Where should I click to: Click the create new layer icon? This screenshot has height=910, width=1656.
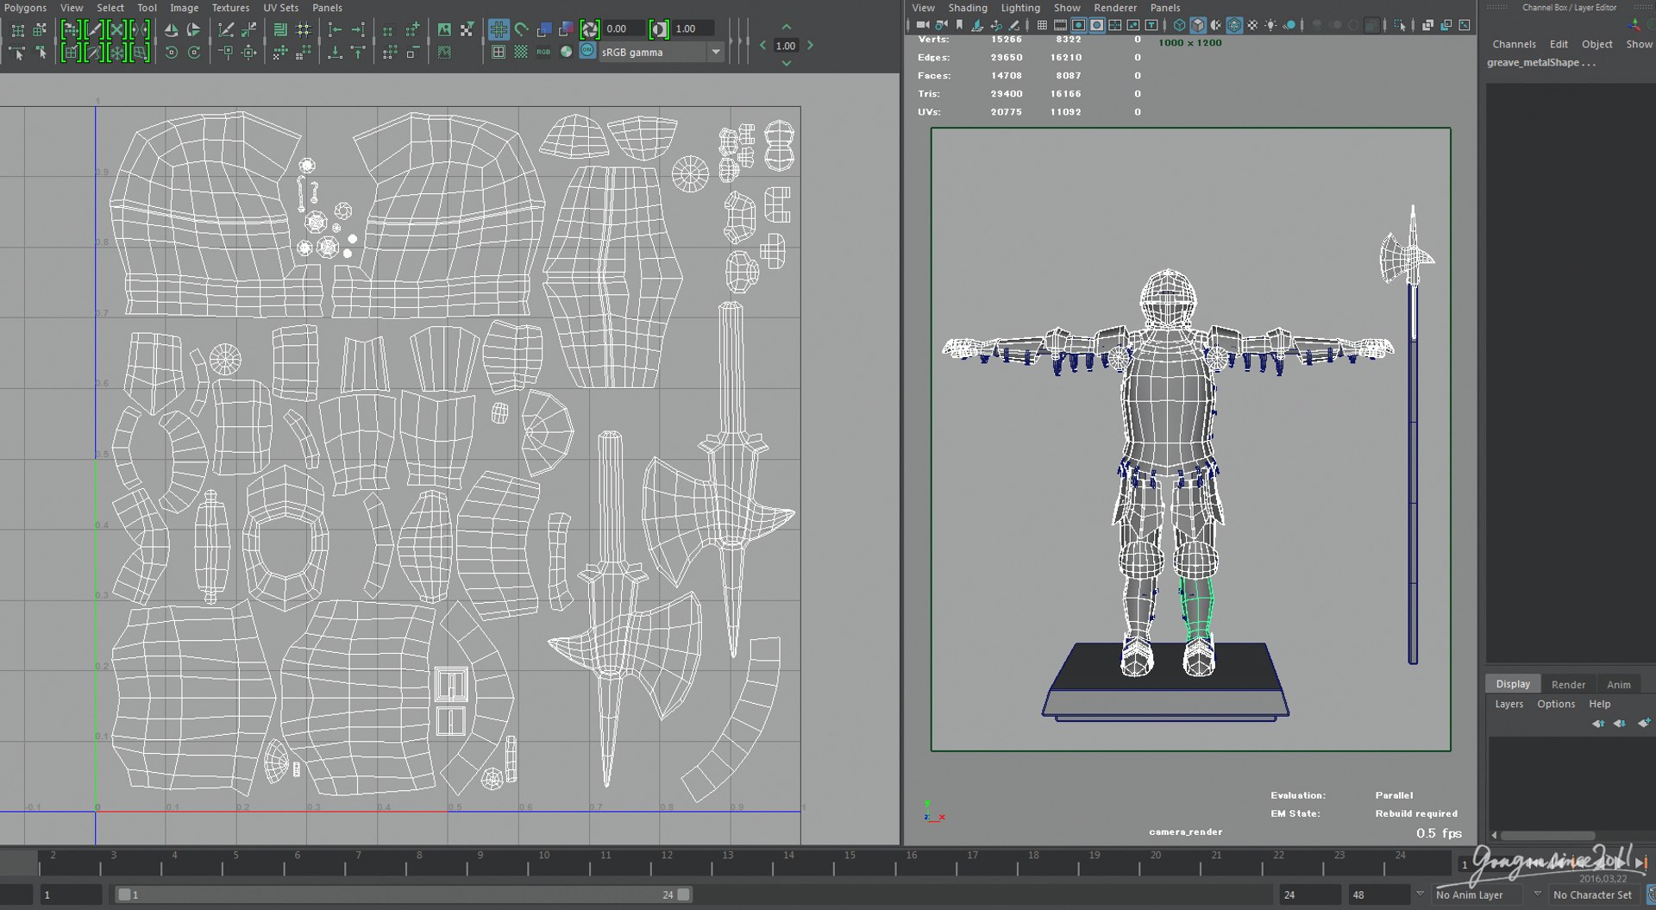tap(1643, 723)
